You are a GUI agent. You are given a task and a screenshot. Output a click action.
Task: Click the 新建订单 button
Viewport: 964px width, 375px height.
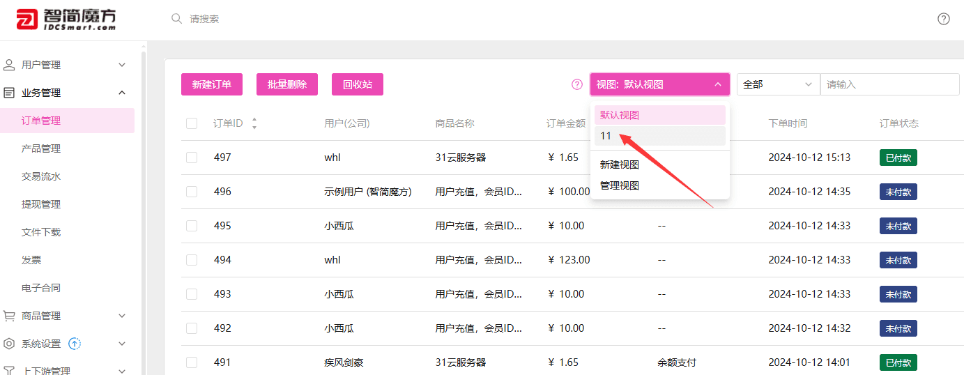tap(212, 84)
